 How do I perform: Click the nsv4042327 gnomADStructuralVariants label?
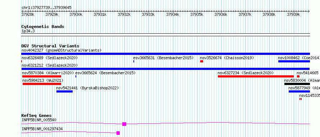[61, 50]
